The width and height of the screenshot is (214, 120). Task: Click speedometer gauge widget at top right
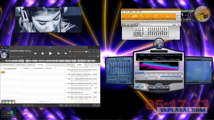coord(202,14)
